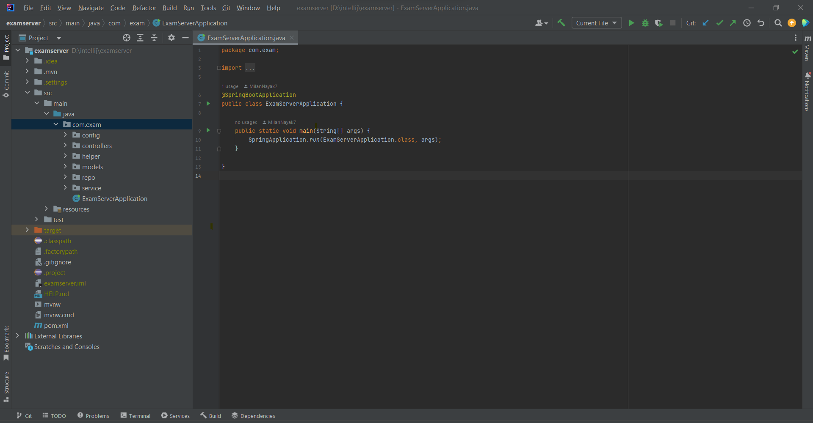Push commits with green arrow icon
The width and height of the screenshot is (813, 423).
[733, 23]
